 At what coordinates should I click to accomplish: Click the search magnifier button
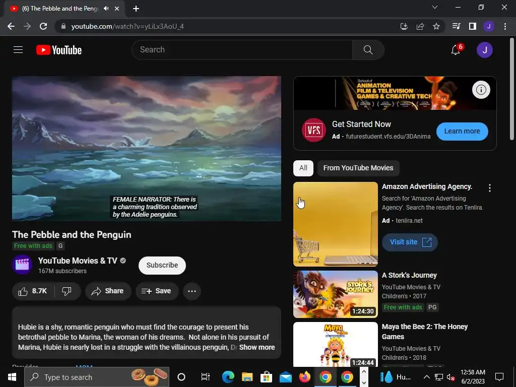pos(368,50)
